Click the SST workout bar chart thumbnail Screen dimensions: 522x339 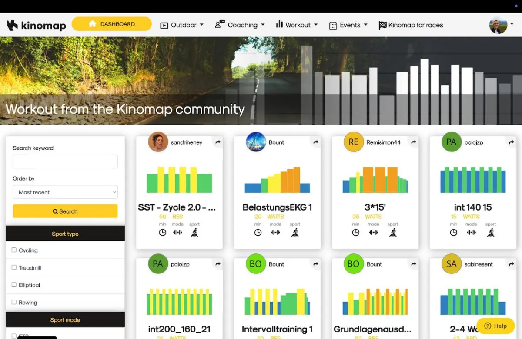(x=179, y=180)
